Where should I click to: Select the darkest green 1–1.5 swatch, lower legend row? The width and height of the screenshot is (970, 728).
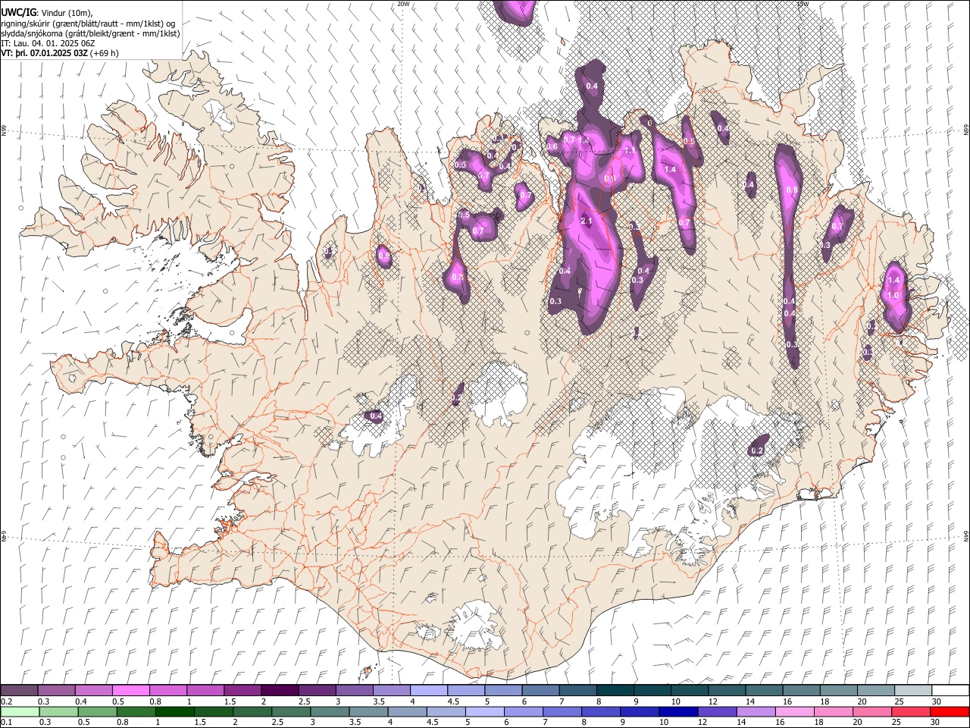(x=174, y=712)
